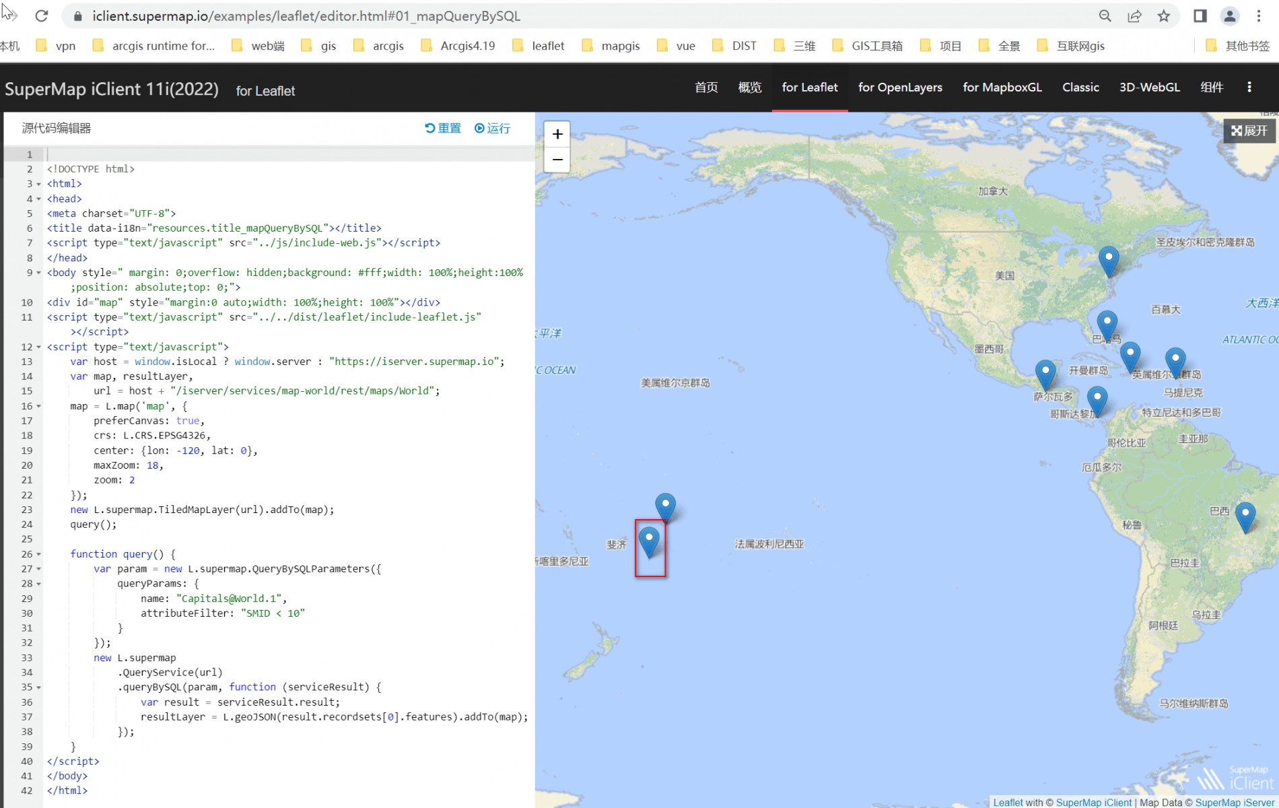This screenshot has width=1279, height=808.
Task: Click the SuperMap iClient 11i(2022) title
Action: 112,89
